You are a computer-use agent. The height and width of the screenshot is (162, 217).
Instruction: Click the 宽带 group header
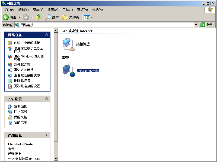click(65, 58)
